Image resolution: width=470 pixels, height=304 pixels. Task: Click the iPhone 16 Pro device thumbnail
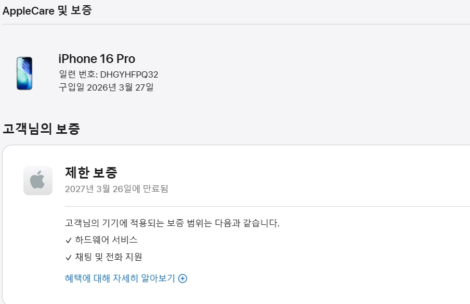(24, 73)
